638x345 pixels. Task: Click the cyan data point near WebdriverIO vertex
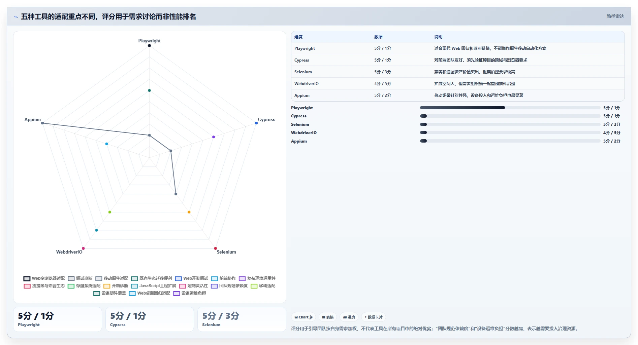(96, 230)
